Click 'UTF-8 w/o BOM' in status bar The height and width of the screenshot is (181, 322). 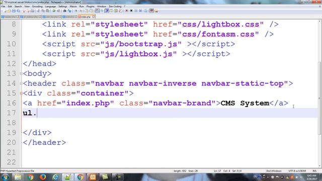pos(297,171)
